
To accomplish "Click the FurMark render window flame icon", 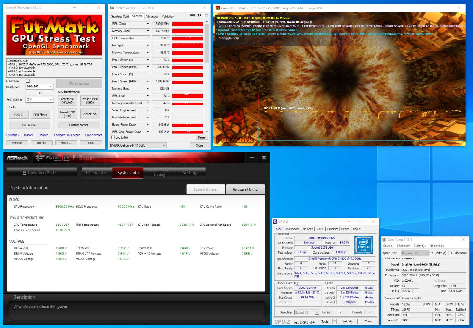I will (218, 8).
